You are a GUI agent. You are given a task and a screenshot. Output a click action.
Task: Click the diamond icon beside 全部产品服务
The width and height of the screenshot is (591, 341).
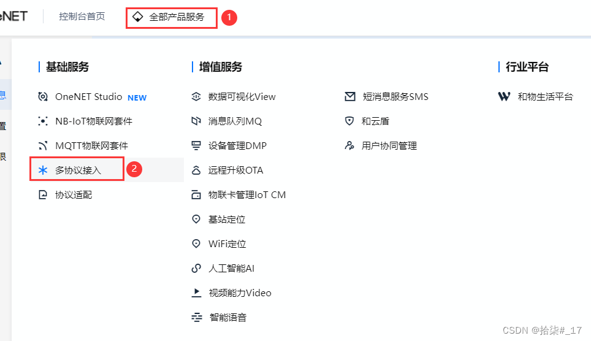137,17
